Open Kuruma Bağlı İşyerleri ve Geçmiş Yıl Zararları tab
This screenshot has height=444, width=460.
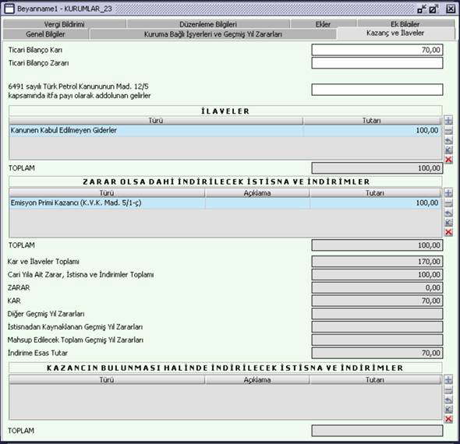[213, 34]
